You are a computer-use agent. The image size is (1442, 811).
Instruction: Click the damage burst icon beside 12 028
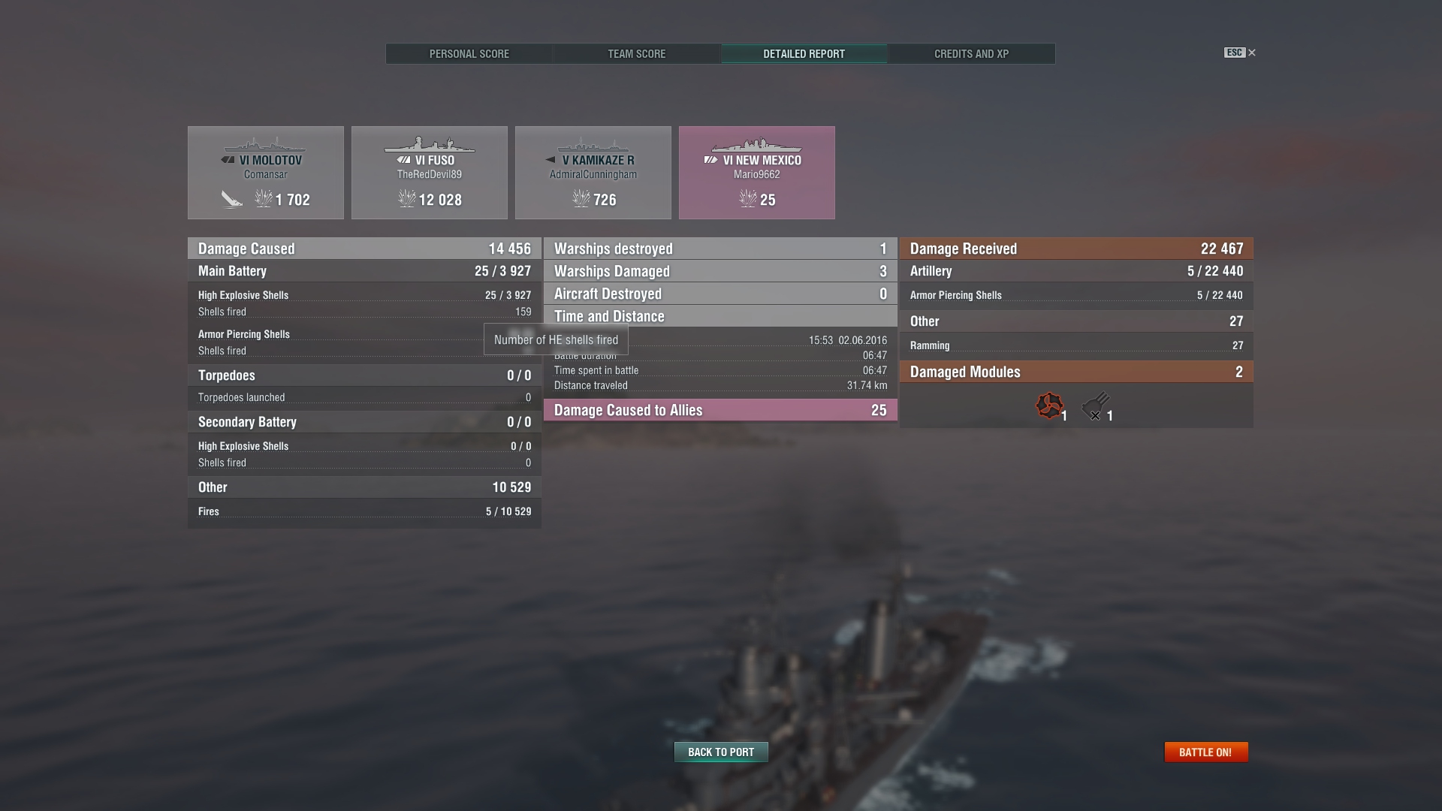(x=406, y=199)
